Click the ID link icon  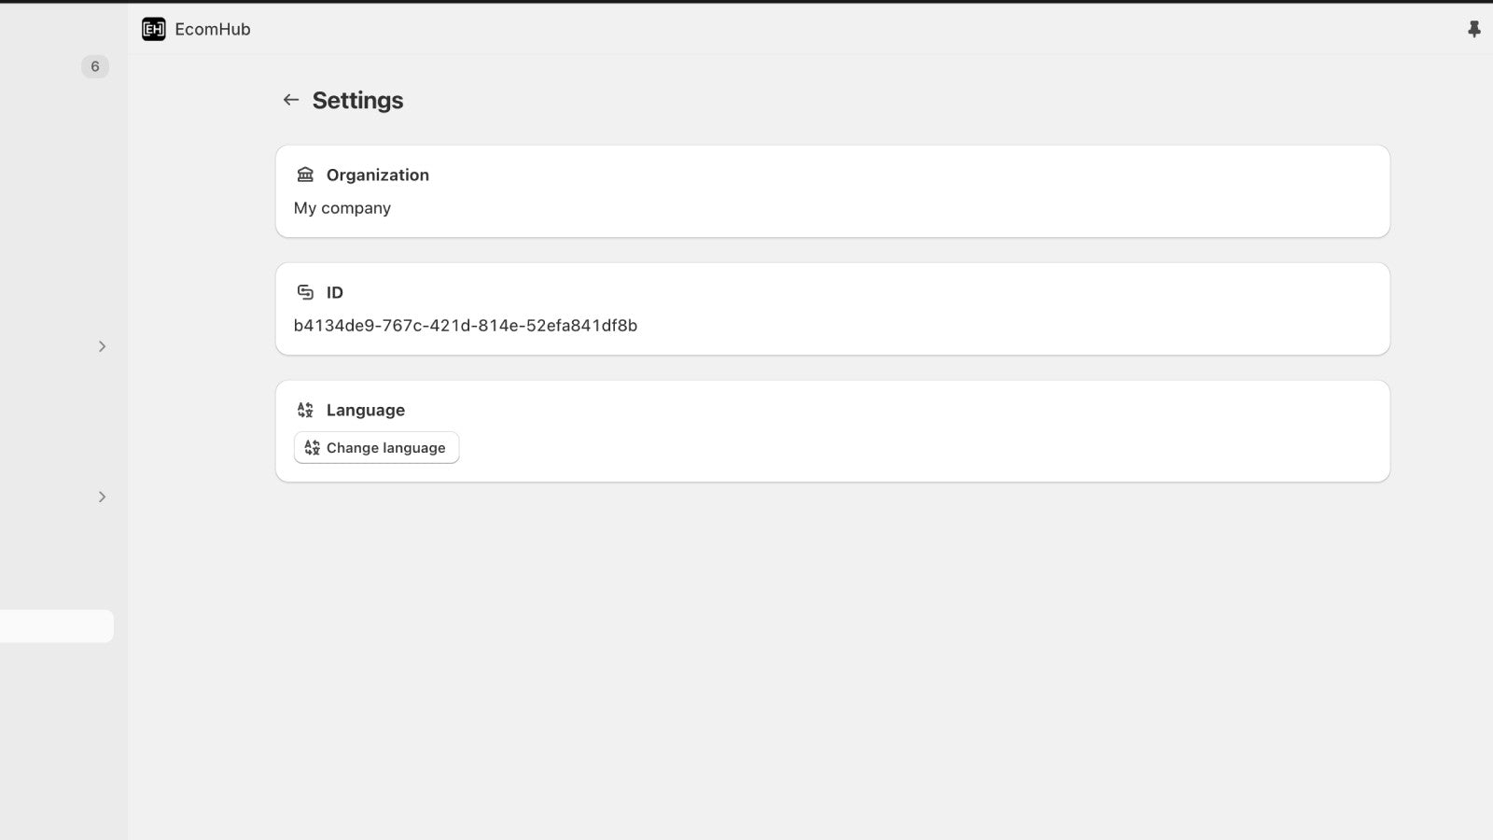[305, 292]
